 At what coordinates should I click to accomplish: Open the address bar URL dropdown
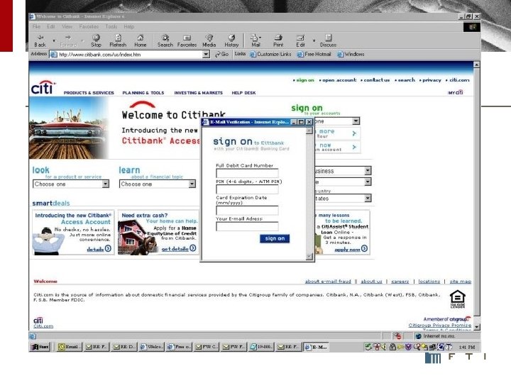click(x=206, y=55)
